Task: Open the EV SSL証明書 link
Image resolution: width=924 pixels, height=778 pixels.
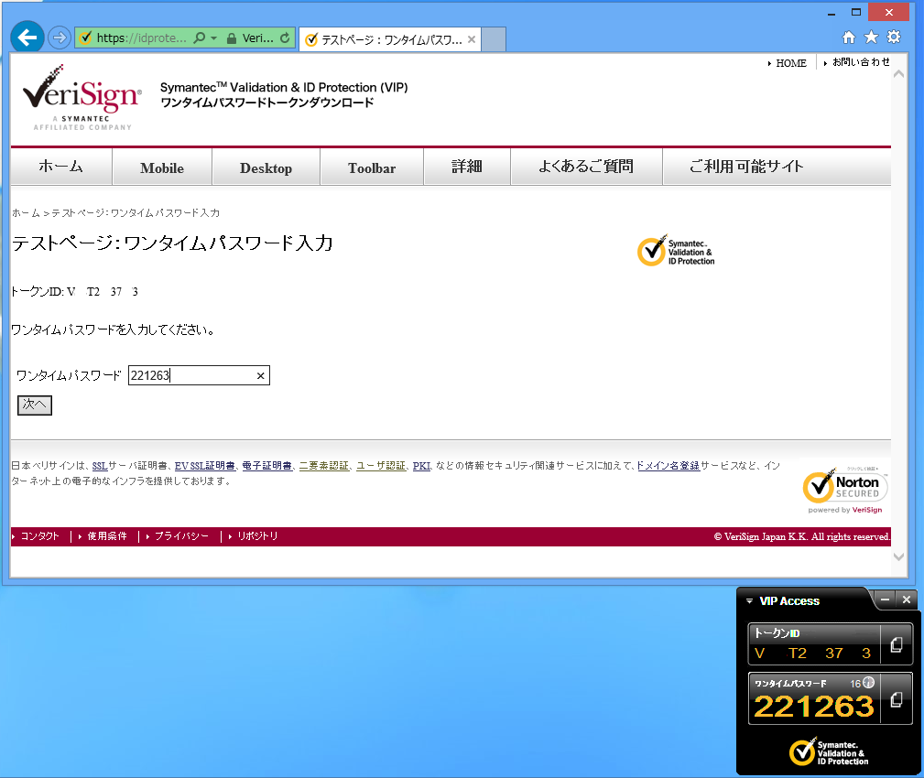Action: [204, 466]
